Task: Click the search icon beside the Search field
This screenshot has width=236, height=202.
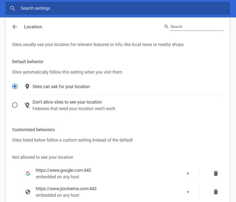Action: point(166,26)
